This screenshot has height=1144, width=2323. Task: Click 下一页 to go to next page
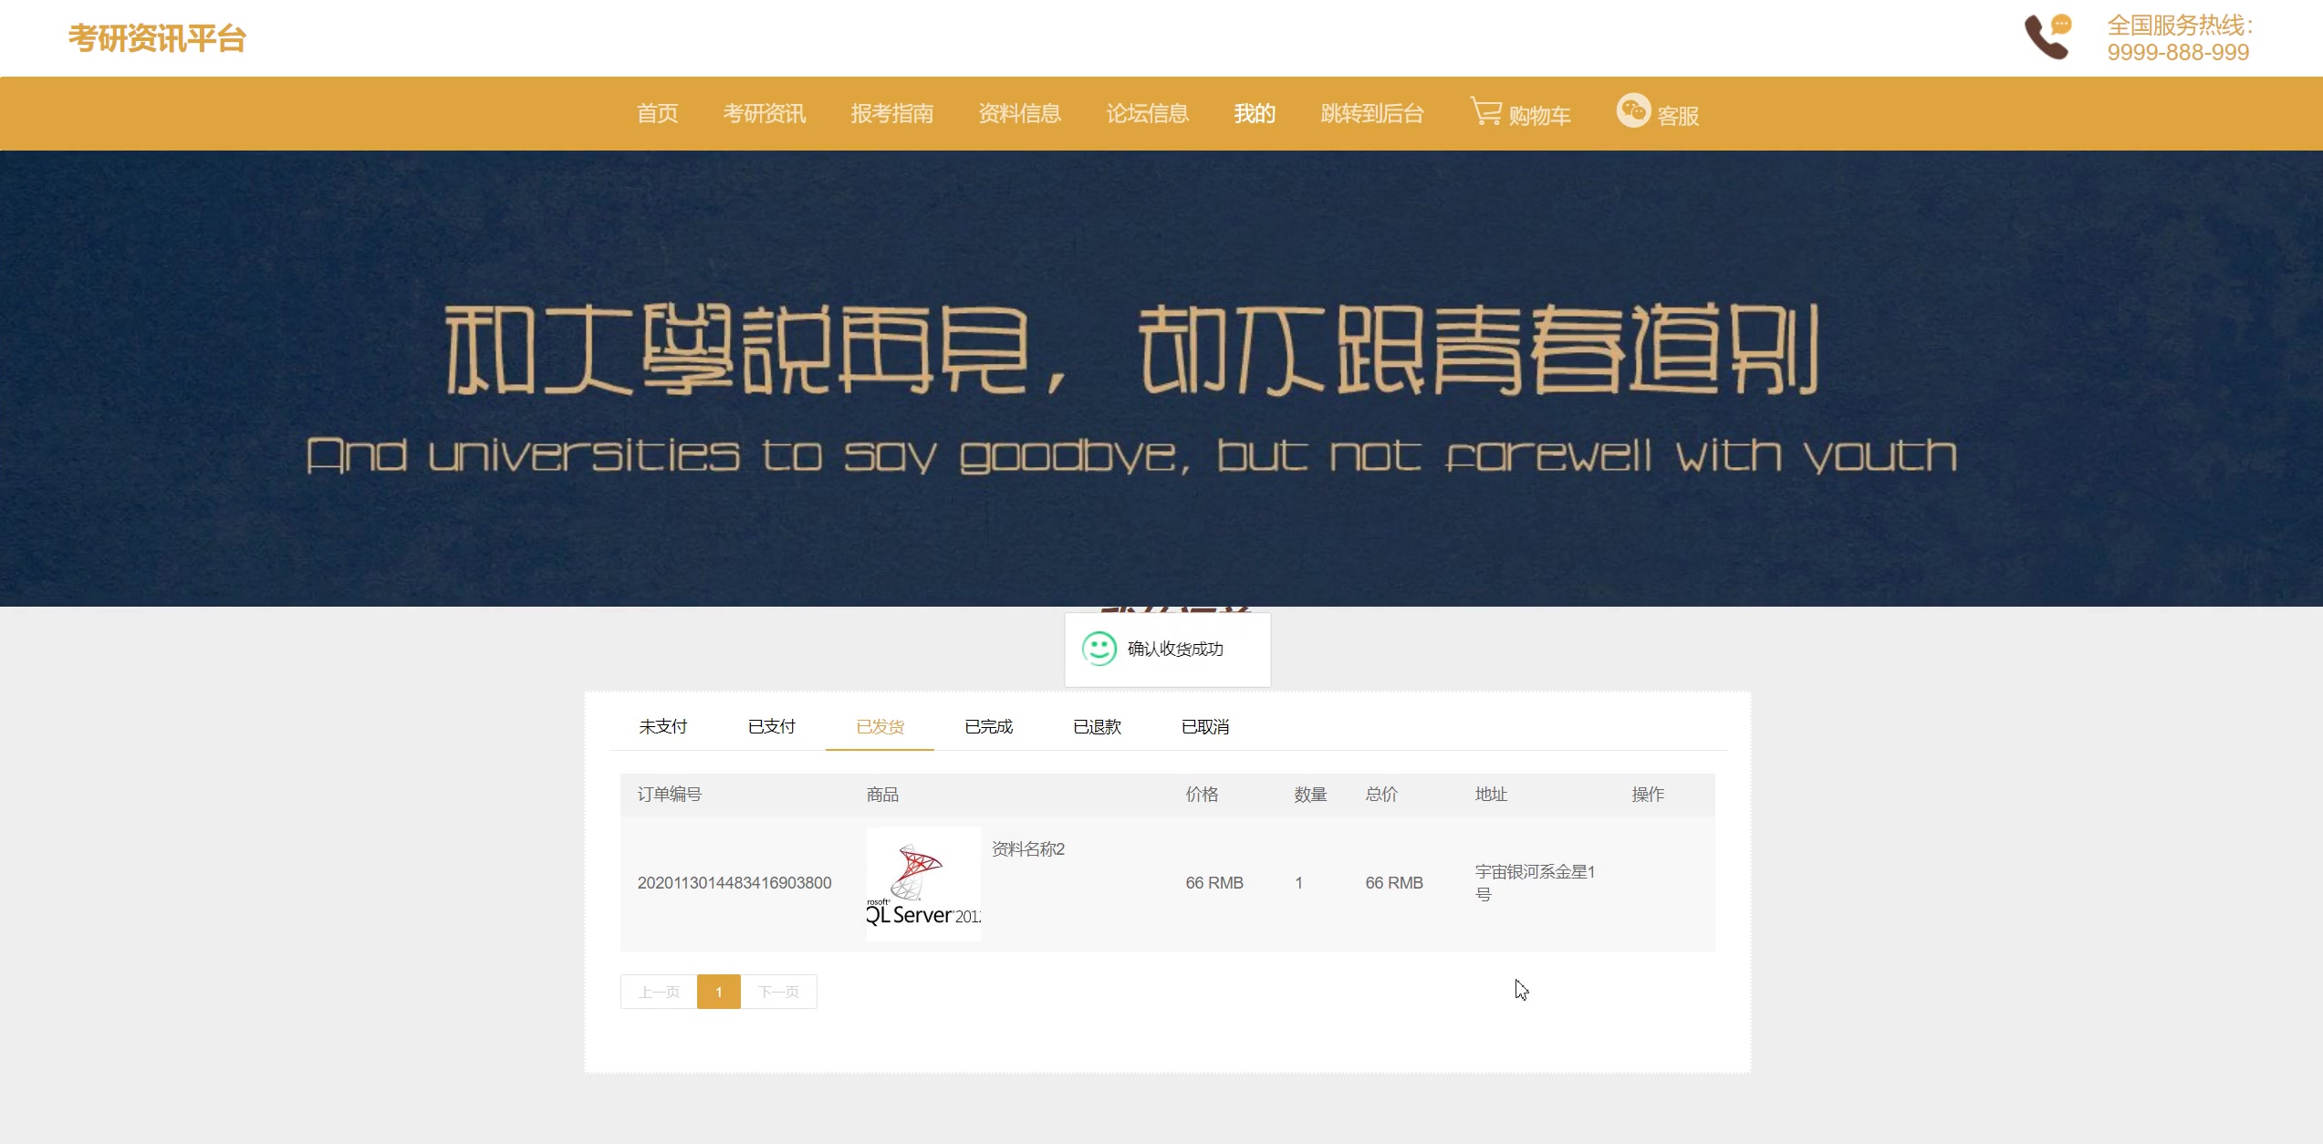pyautogui.click(x=778, y=992)
